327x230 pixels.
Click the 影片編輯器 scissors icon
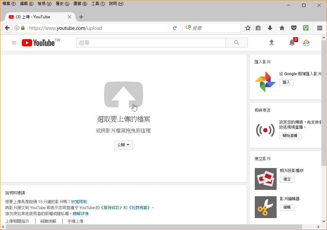265,207
